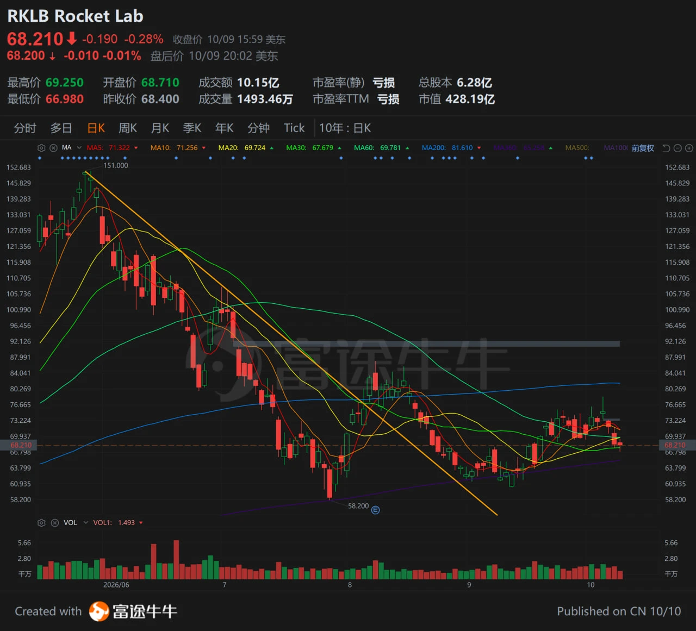This screenshot has width=696, height=631.
Task: Click the 成交量 value 1493.46万
Action: click(x=265, y=99)
